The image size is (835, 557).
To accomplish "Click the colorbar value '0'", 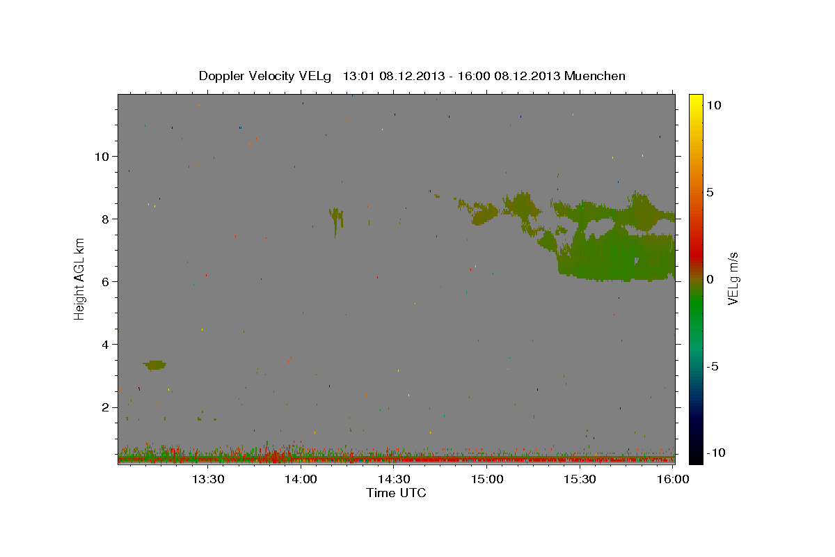I will [710, 279].
